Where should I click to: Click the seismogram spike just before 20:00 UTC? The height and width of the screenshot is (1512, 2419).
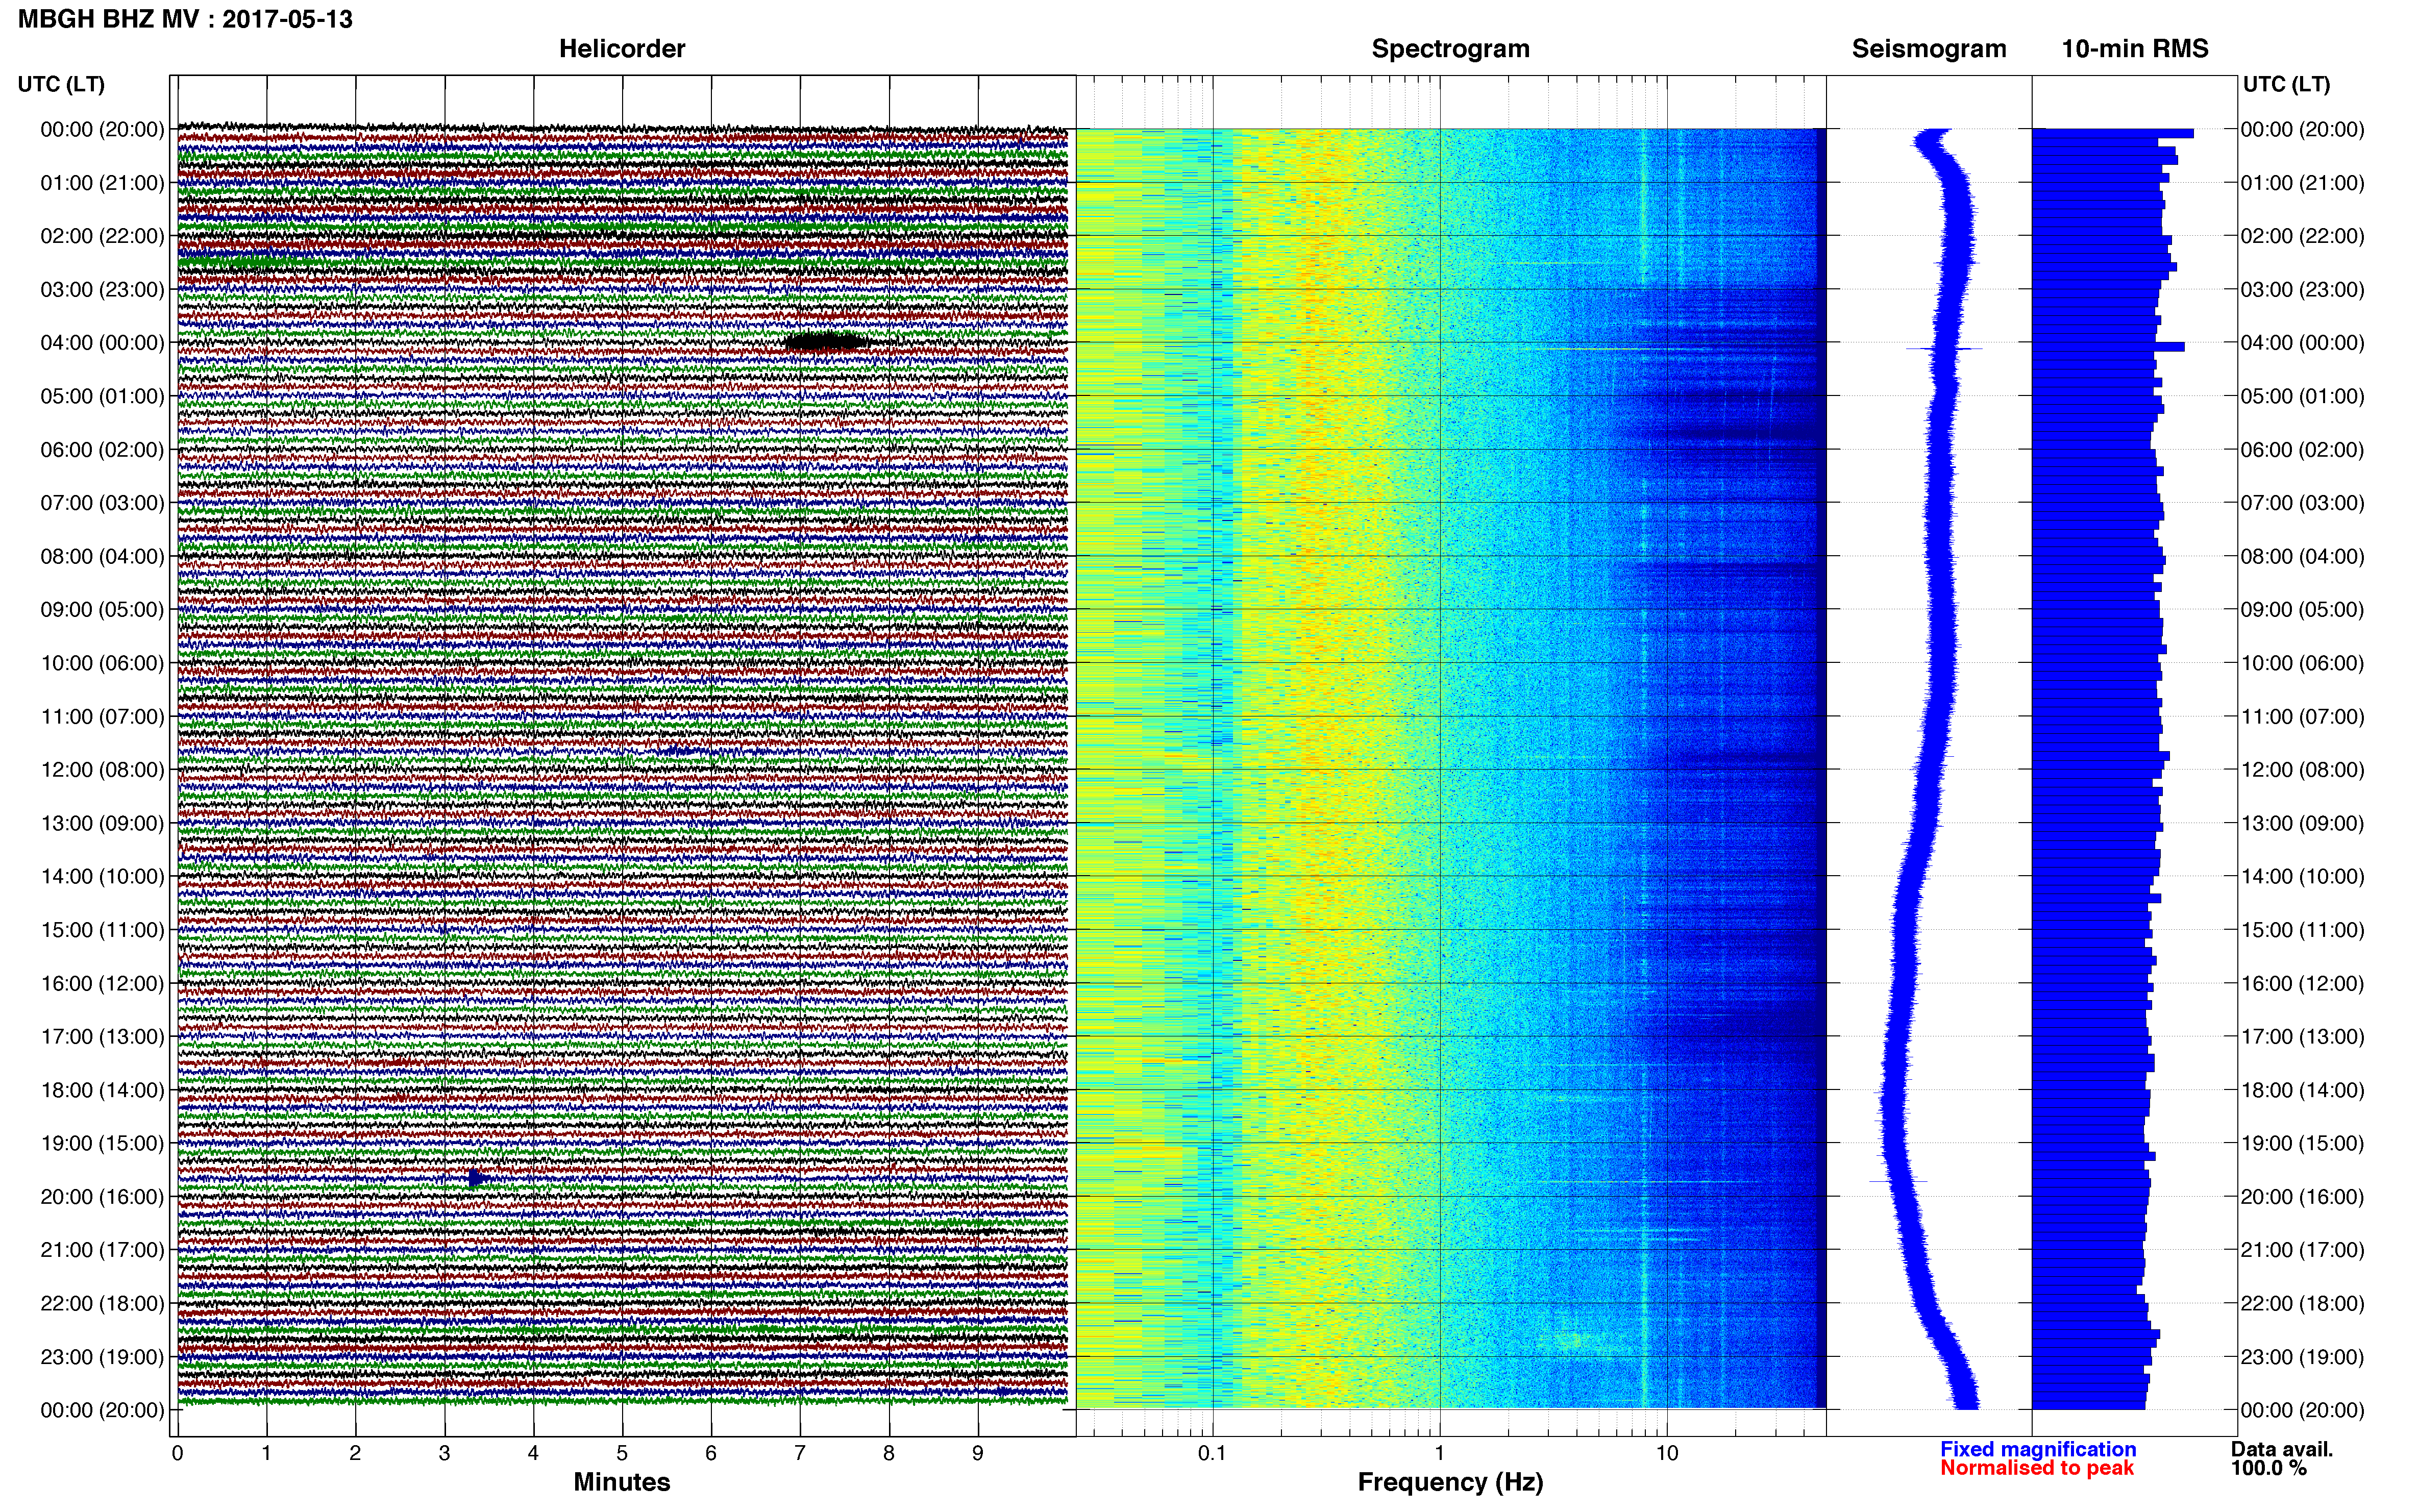(1899, 1182)
